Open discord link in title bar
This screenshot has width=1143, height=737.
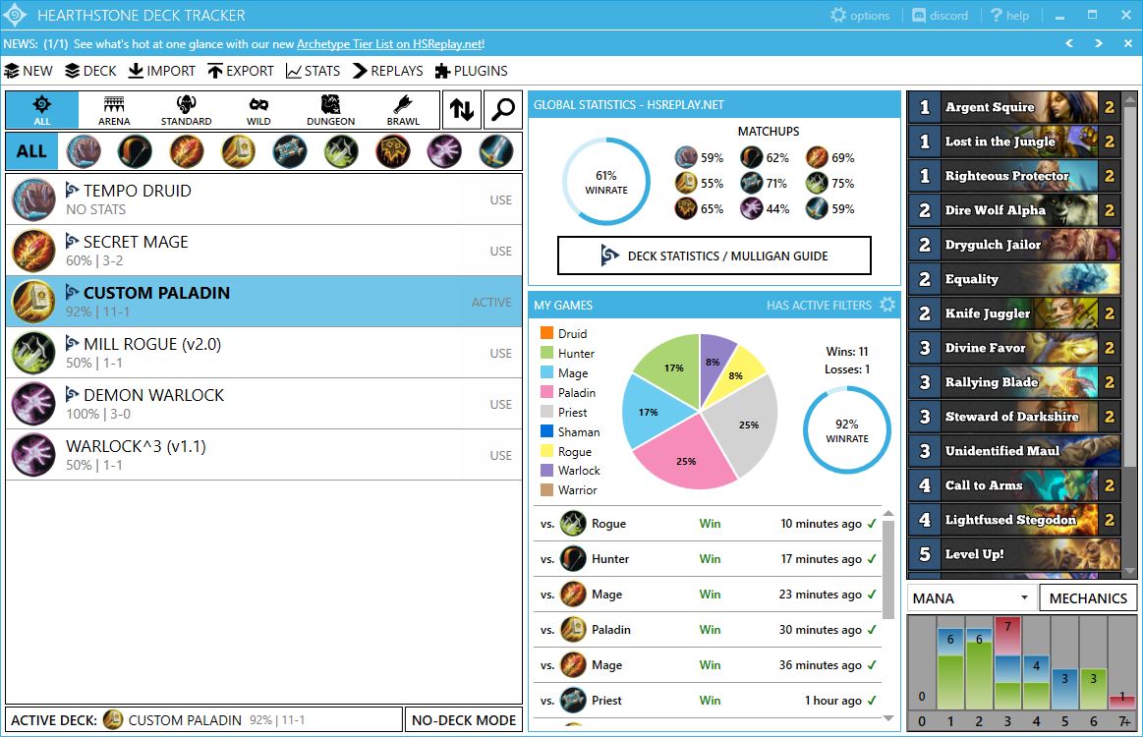[941, 16]
